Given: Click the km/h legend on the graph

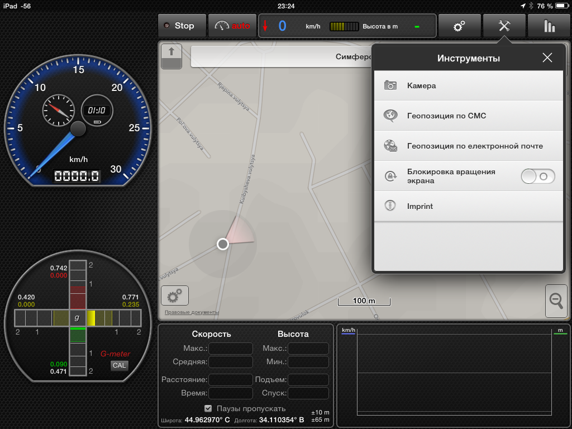Looking at the screenshot, I should [x=349, y=331].
